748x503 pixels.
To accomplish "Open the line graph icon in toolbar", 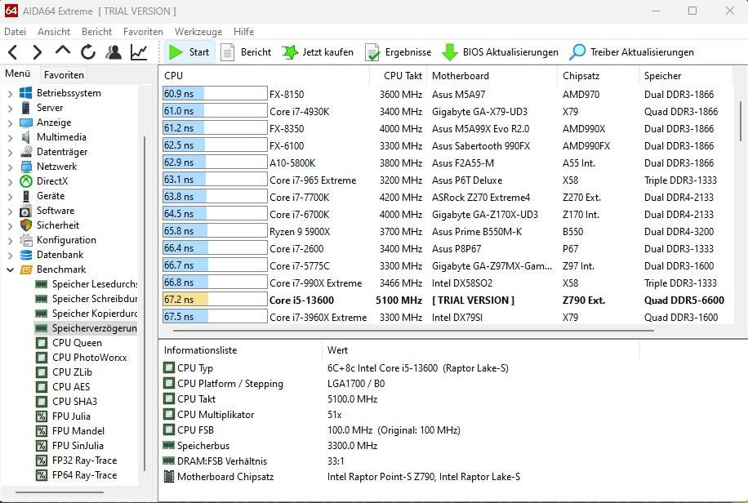I will click(x=139, y=52).
